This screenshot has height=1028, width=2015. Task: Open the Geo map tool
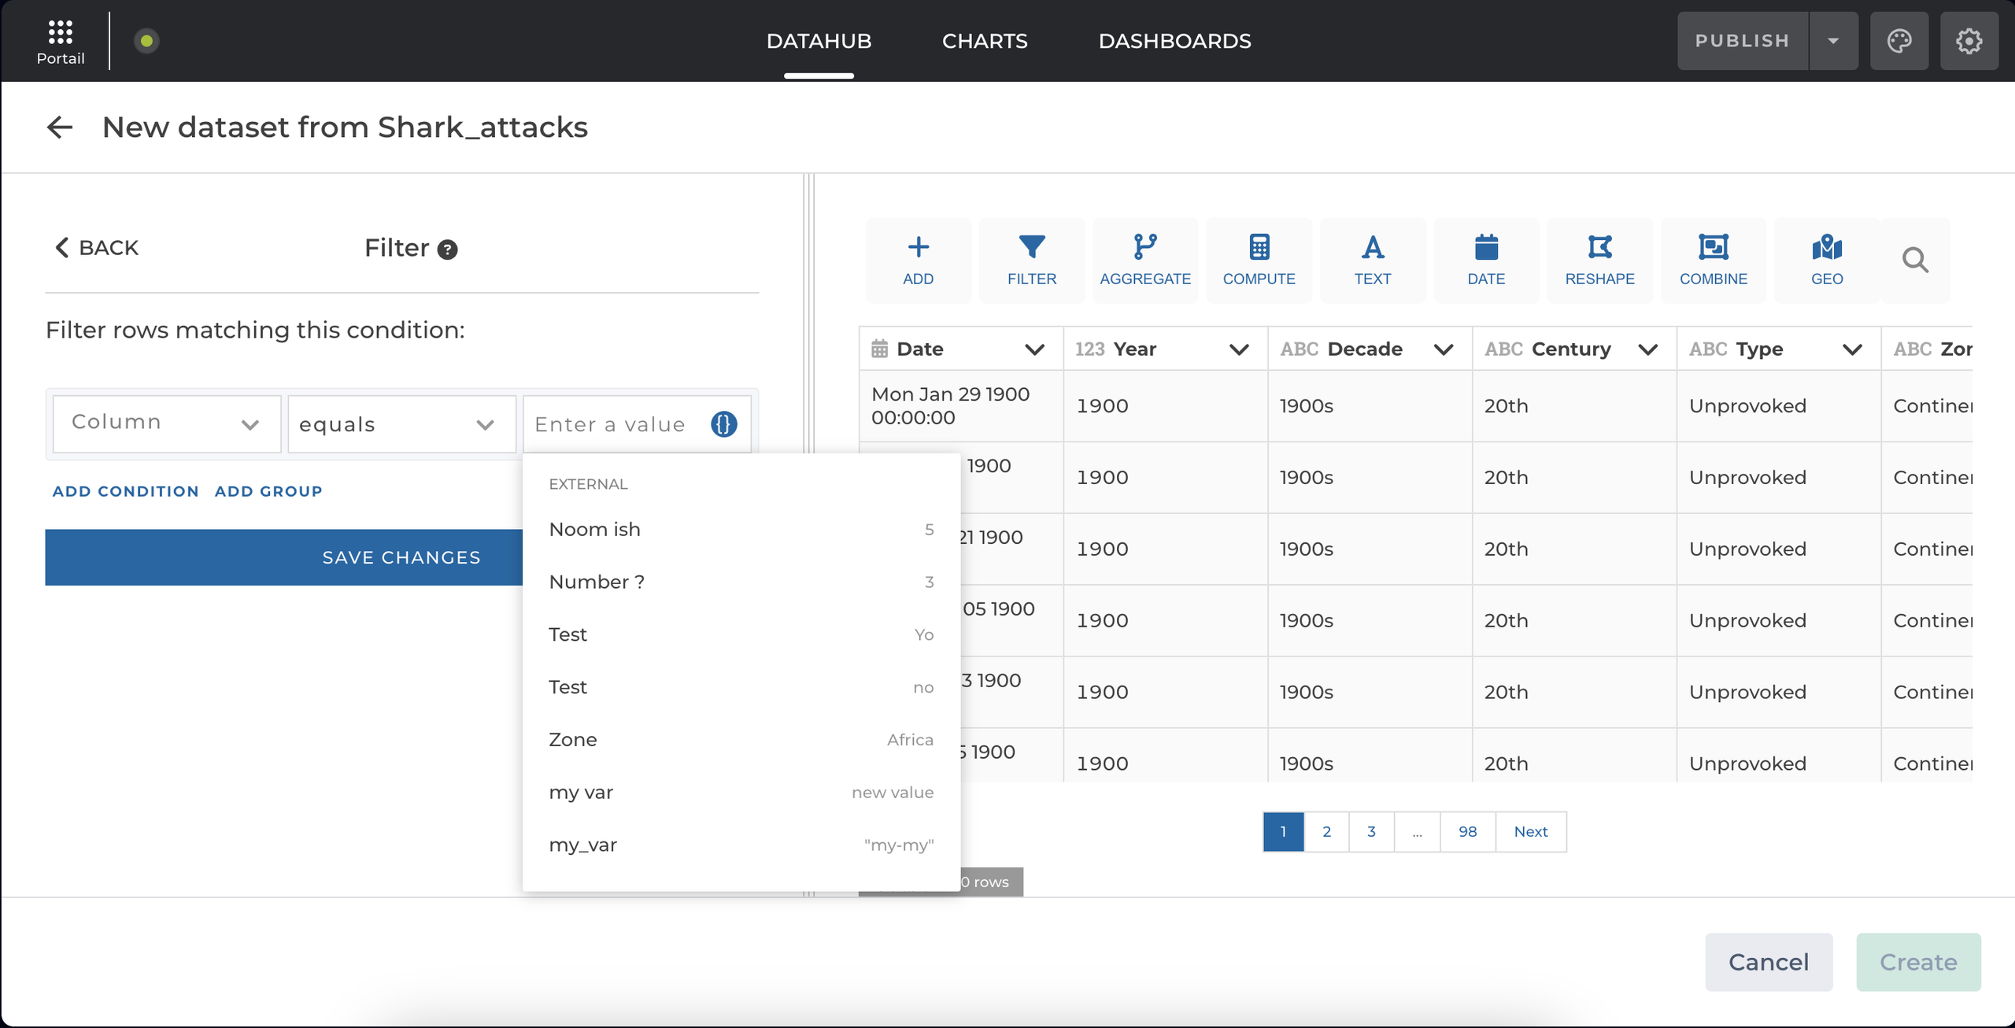[1826, 260]
